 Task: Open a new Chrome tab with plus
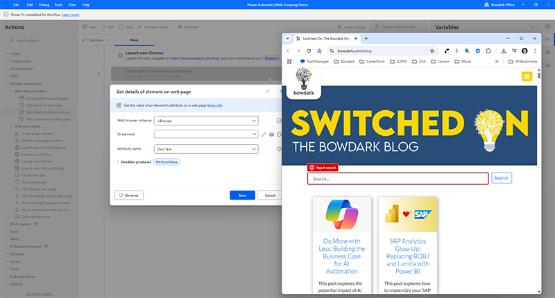coord(366,39)
